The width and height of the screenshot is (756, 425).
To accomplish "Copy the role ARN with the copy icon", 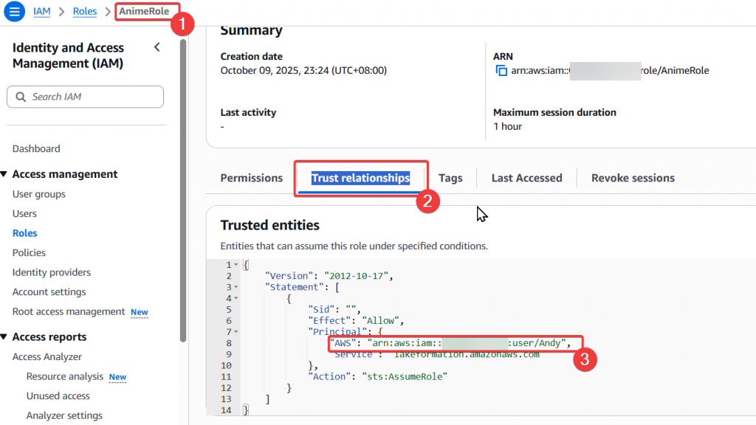I will coord(501,71).
